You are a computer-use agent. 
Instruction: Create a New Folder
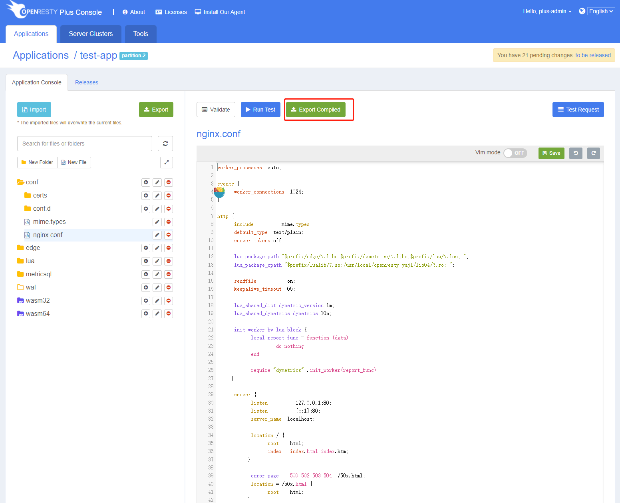tap(37, 162)
